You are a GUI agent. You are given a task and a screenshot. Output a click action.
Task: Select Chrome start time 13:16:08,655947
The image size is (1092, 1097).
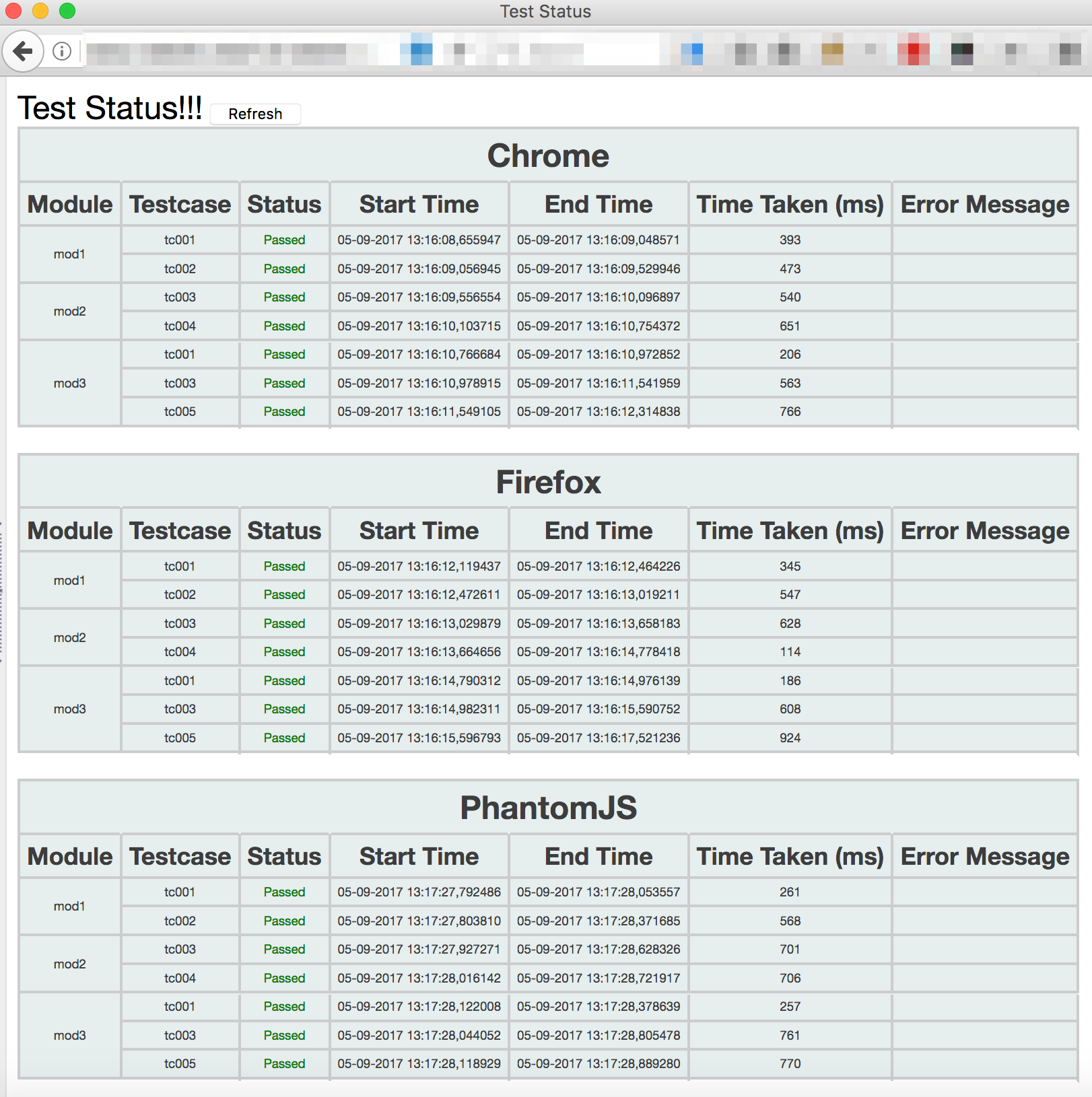pos(419,240)
